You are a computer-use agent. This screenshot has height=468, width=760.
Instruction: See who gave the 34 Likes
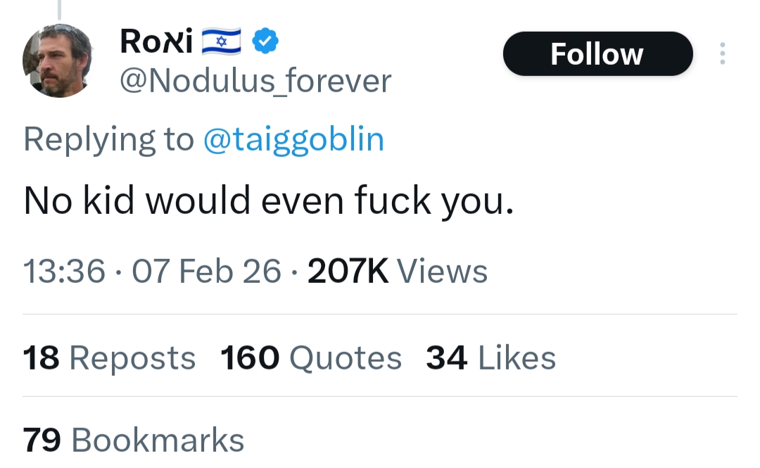tap(490, 358)
